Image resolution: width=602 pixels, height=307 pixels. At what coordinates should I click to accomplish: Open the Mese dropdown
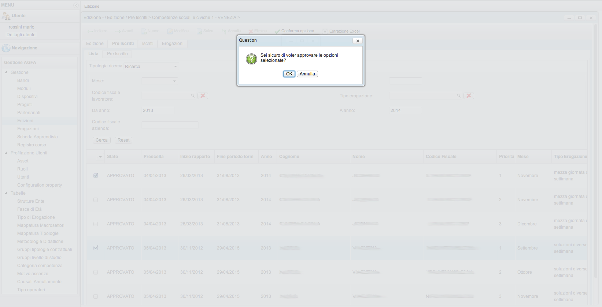click(x=174, y=81)
